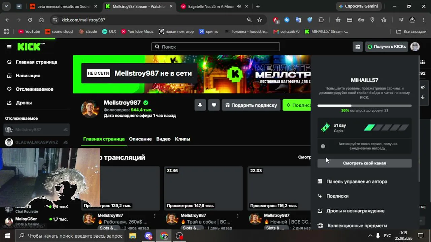Click the Windows Start button
The height and width of the screenshot is (242, 431).
pyautogui.click(x=7, y=236)
